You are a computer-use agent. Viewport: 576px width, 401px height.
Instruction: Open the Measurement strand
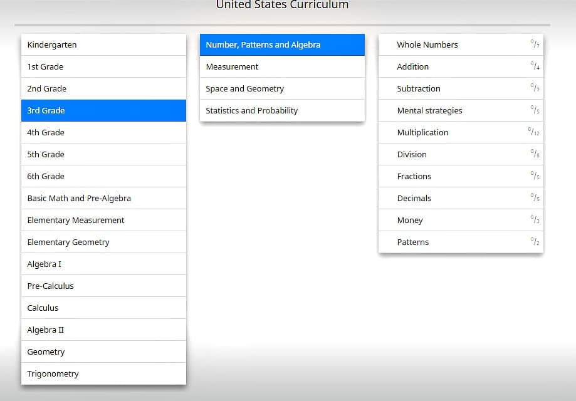[x=282, y=67]
